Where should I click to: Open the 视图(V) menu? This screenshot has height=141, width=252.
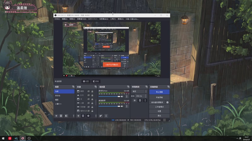pyautogui.click(x=72, y=19)
